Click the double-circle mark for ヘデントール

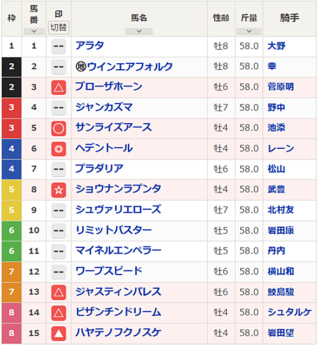click(x=58, y=149)
